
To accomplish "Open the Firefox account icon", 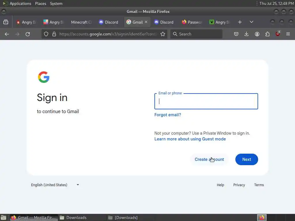I will point(257,34).
